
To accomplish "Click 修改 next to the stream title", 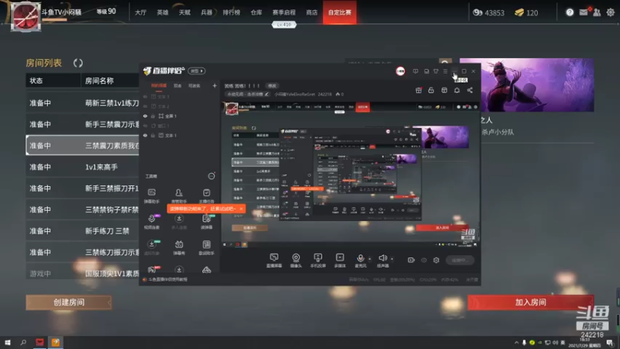I will pos(272,85).
